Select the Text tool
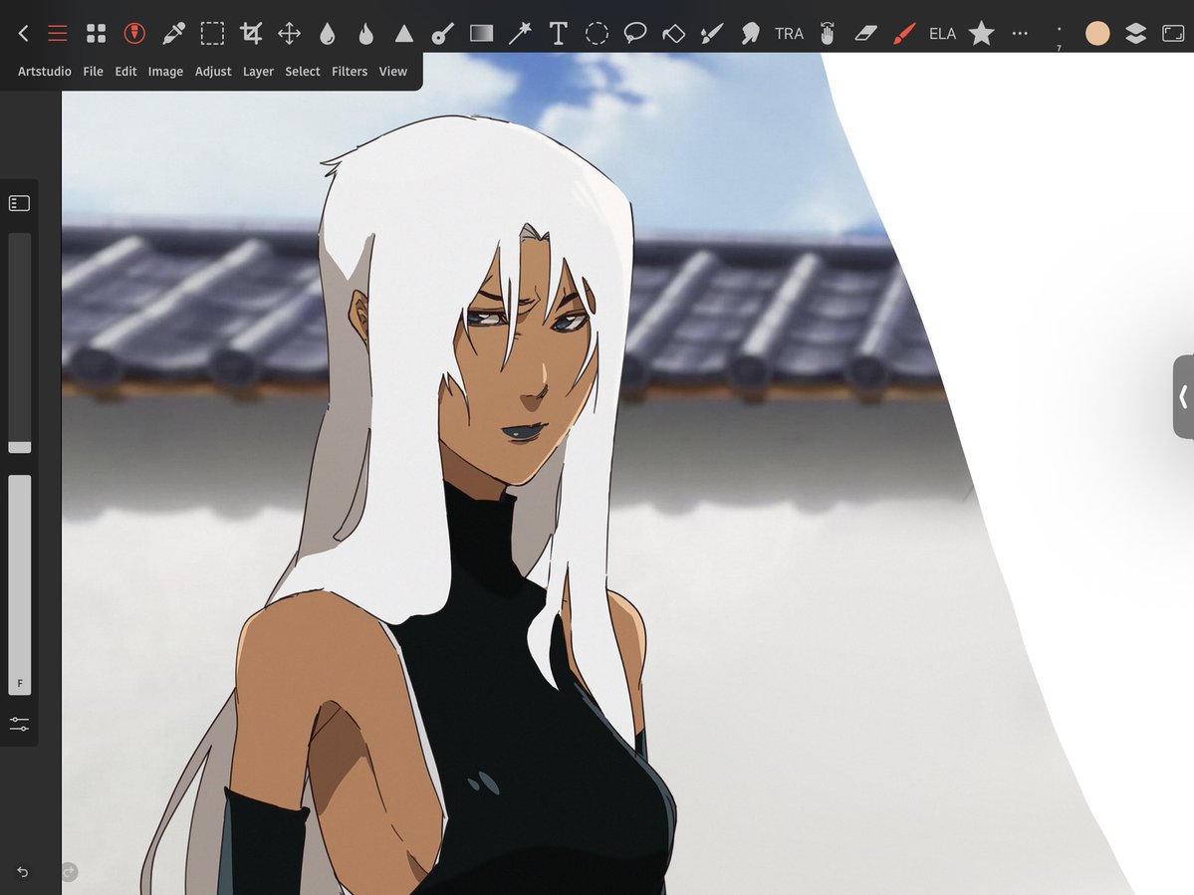This screenshot has width=1194, height=895. click(559, 34)
